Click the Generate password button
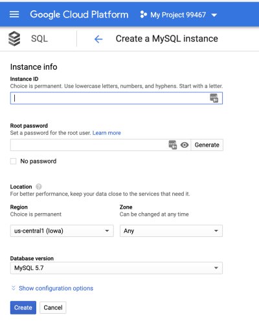259x328 pixels. coord(207,145)
